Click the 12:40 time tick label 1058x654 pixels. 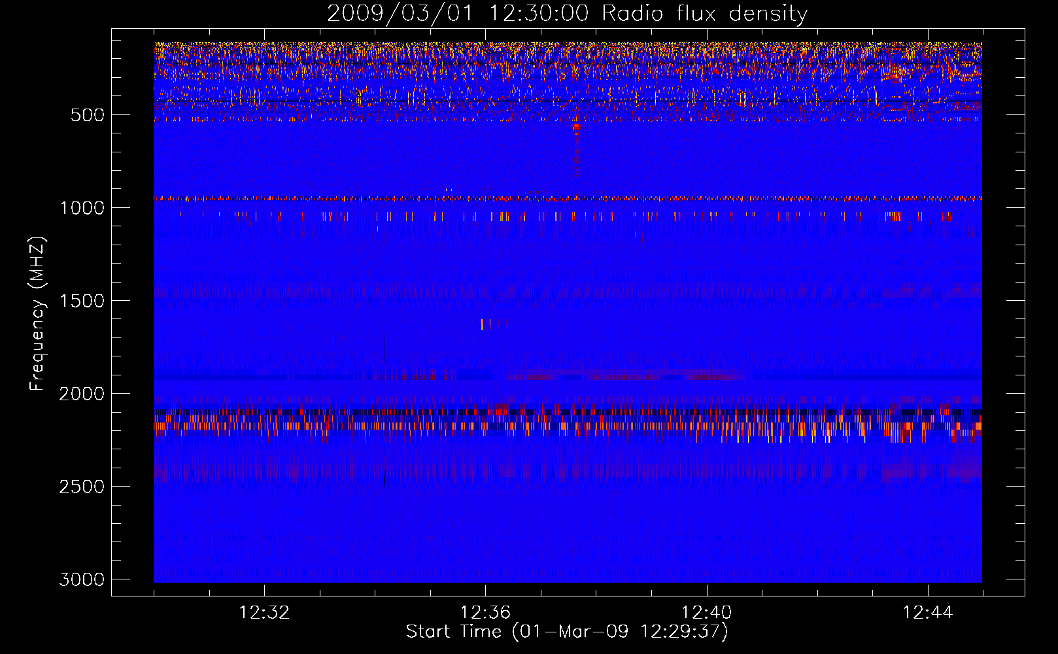tap(706, 613)
